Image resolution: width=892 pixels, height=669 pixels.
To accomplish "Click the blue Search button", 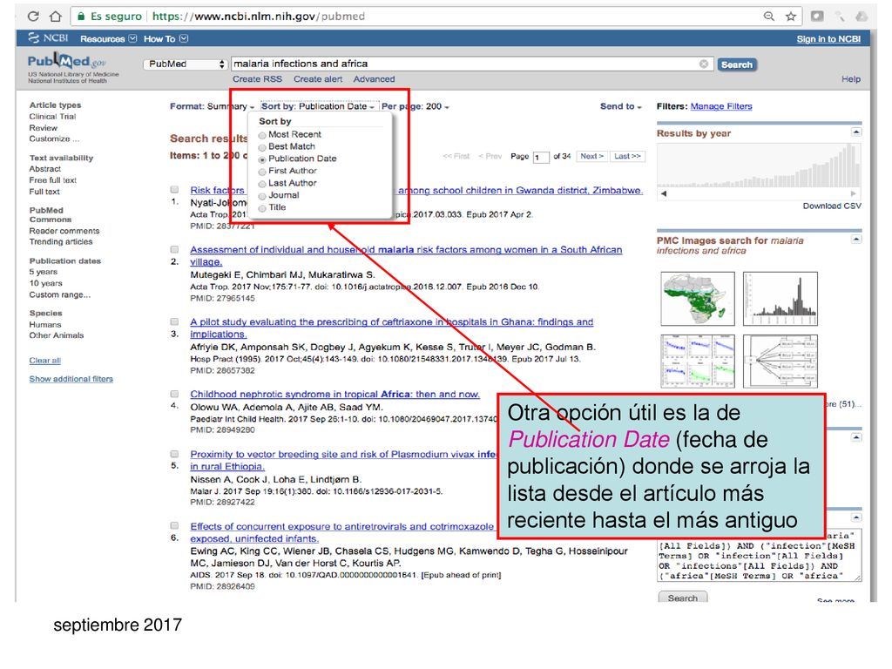I will pyautogui.click(x=737, y=64).
